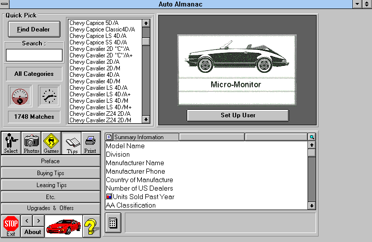Click the Search text field
The height and width of the screenshot is (242, 372).
[34, 55]
